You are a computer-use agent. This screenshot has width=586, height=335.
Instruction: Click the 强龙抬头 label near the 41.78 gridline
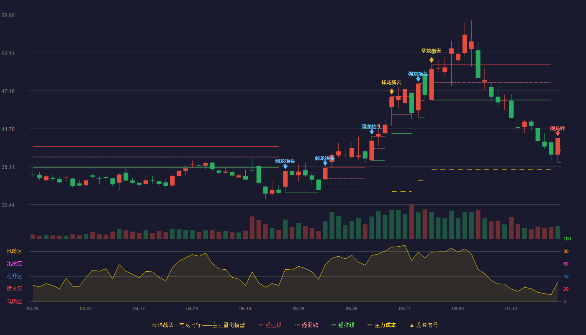[x=372, y=126]
